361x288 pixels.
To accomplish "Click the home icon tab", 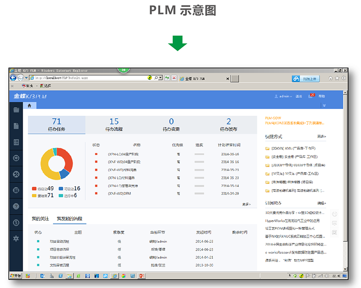I will 29,106.
